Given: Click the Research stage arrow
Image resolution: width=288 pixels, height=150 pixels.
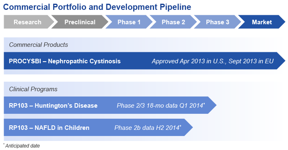Looking at the screenshot, I should tap(28, 22).
